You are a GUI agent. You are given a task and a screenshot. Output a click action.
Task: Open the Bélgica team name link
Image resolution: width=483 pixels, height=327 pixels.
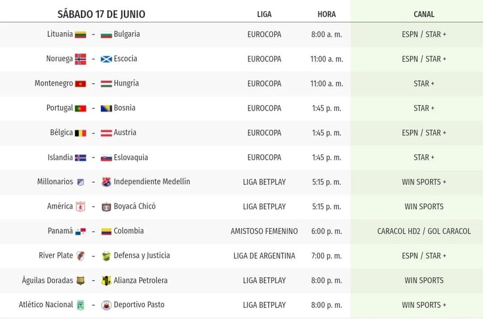61,132
